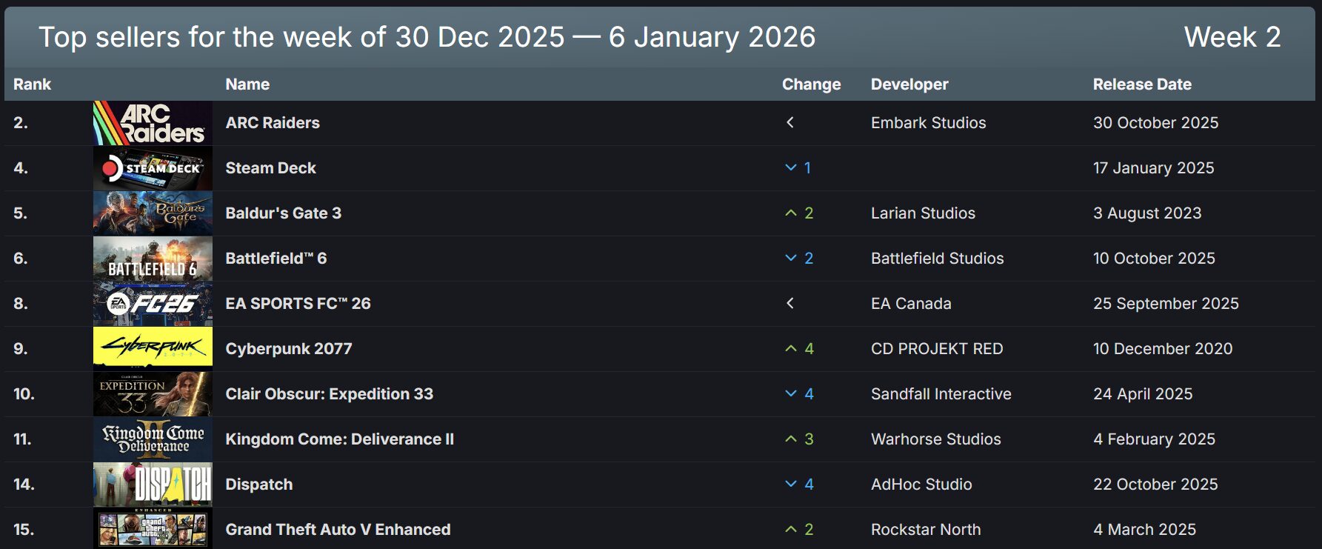Open the Dispatch game cover image
Screen dimensions: 1322x549
(x=153, y=485)
